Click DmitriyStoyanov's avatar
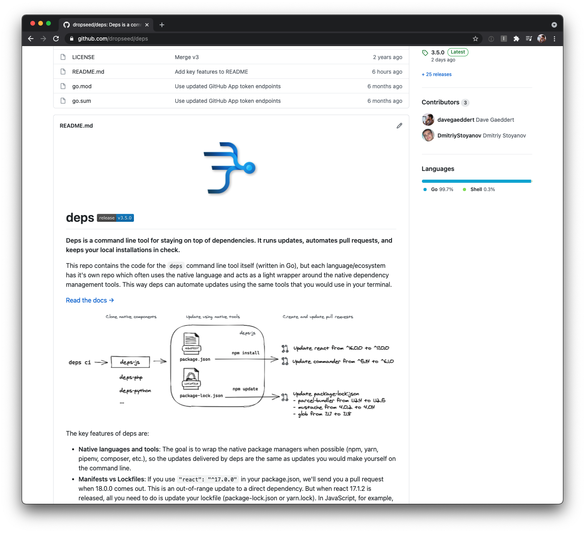The width and height of the screenshot is (585, 533). (428, 136)
